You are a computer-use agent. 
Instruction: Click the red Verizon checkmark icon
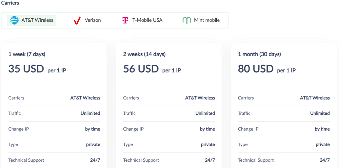77,21
